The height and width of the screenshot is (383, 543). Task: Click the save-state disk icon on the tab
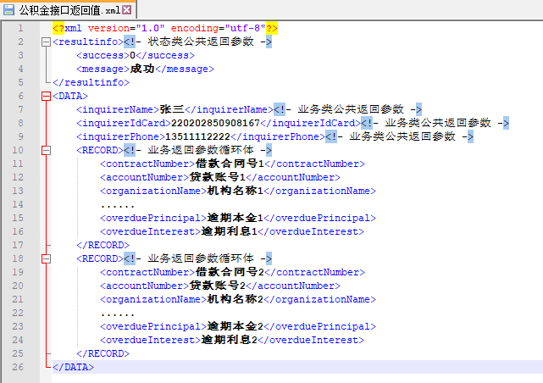point(8,9)
